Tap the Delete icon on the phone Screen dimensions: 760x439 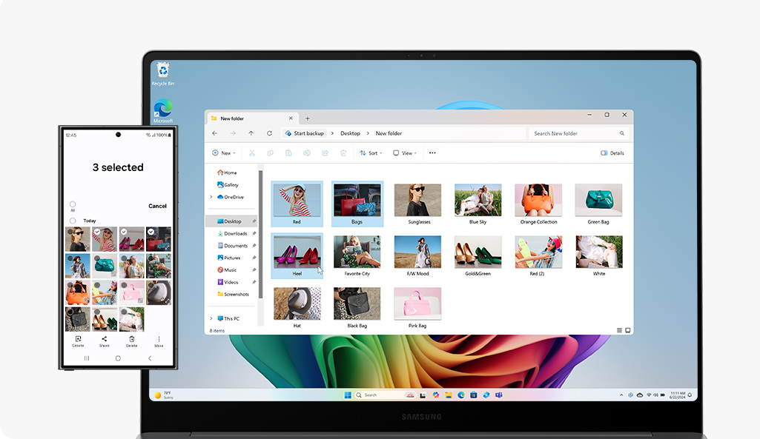coord(131,341)
